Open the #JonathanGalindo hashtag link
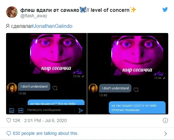 pos(52,26)
